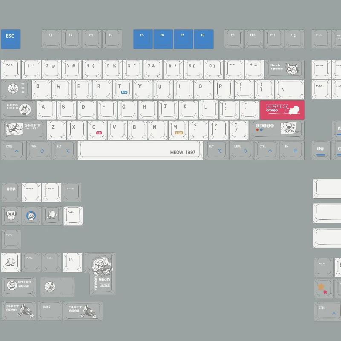This screenshot has height=341, width=341.
Task: Click the backslash and pipe keycap
Action: [290, 90]
